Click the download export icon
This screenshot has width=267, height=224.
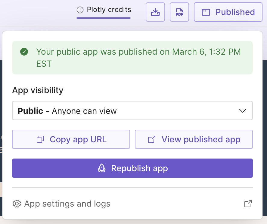click(x=155, y=12)
